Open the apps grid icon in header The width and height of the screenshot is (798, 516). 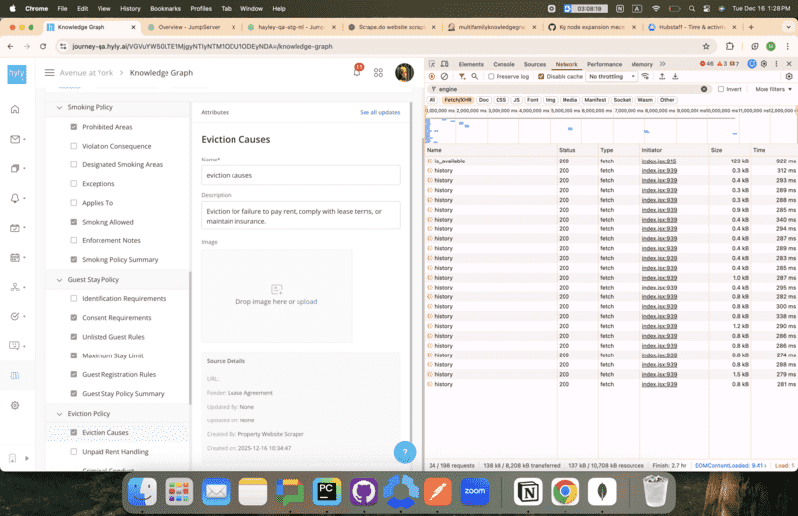[x=378, y=72]
